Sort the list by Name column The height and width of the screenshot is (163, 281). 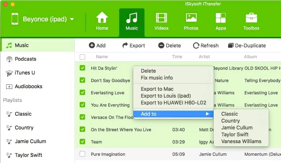[x=102, y=57]
